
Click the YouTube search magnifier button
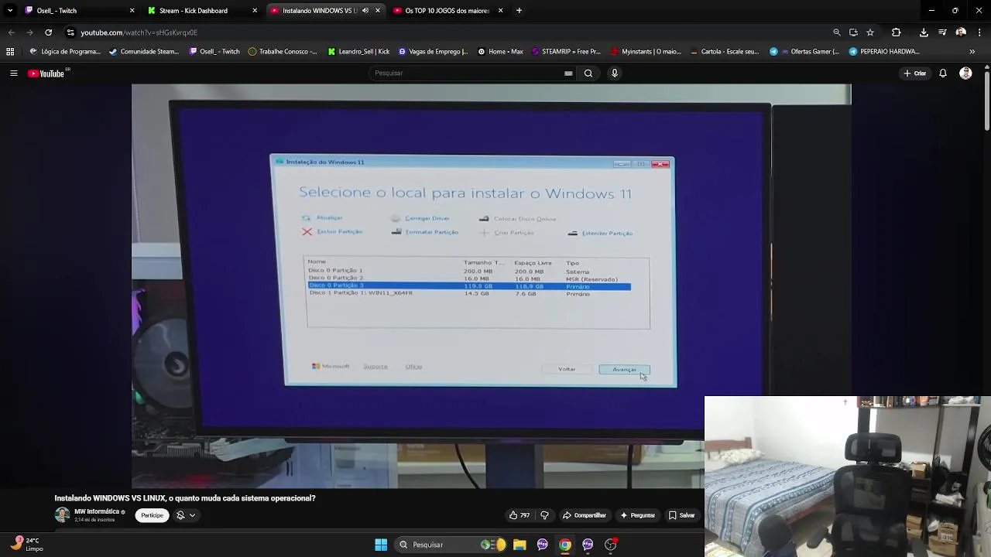coord(588,73)
